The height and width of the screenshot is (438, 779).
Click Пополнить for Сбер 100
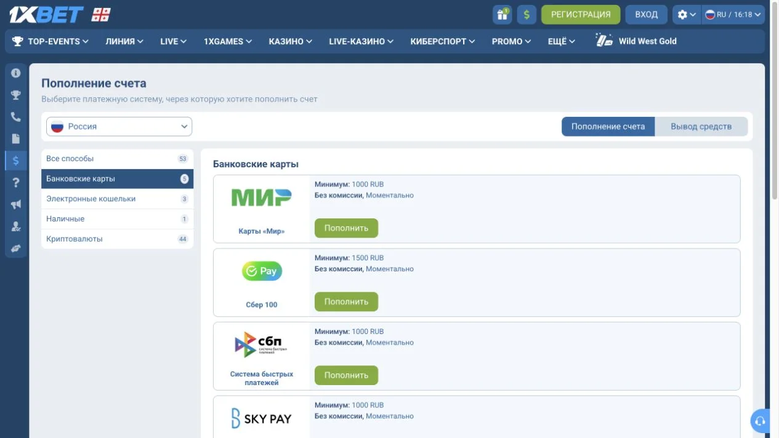[x=346, y=301]
